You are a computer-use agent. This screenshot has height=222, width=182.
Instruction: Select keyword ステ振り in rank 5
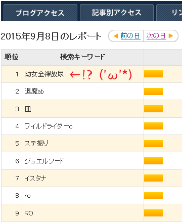(x=36, y=144)
